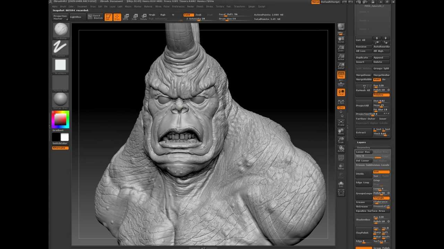The width and height of the screenshot is (444, 249).
Task: Toggle the Triangle option
Action: point(381,198)
